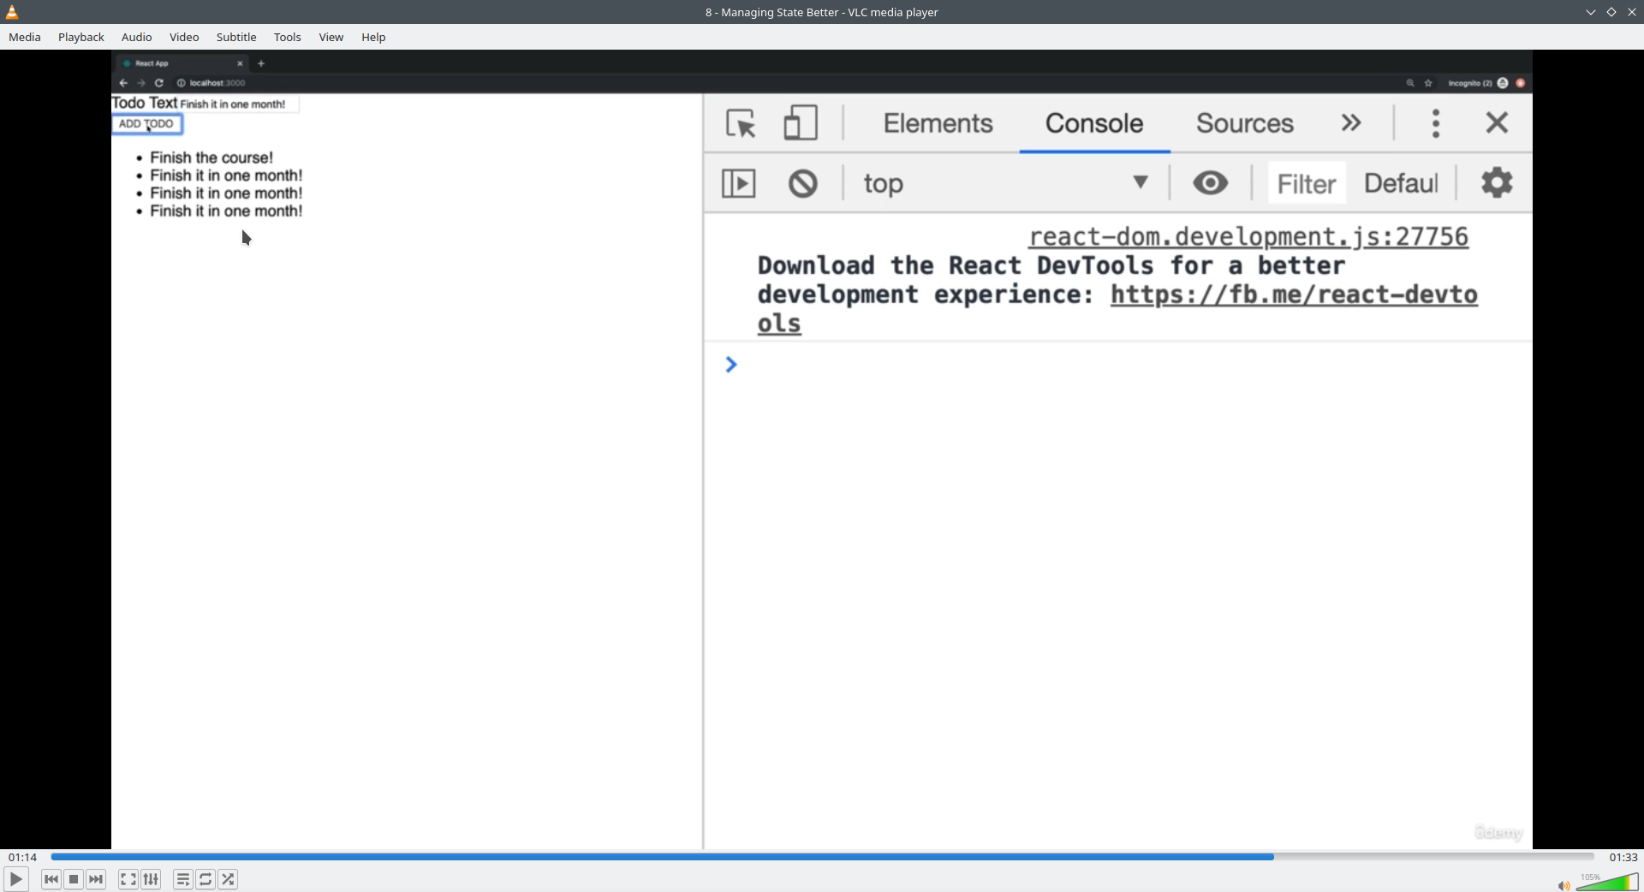
Task: Click the console Filter field
Action: [x=1307, y=183]
